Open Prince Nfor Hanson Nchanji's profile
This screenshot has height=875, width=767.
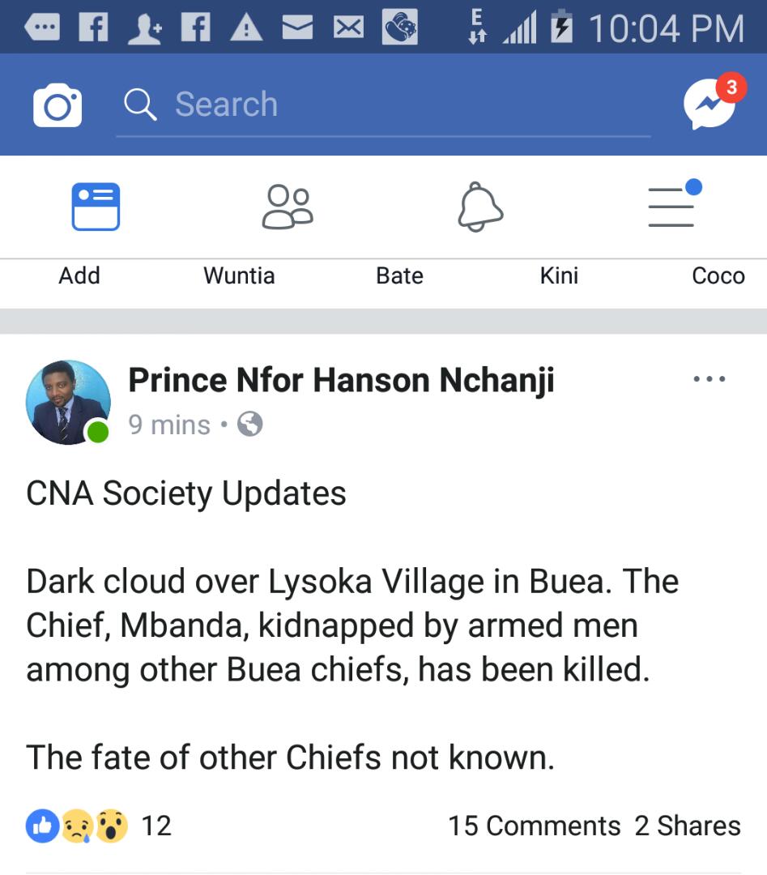point(341,380)
